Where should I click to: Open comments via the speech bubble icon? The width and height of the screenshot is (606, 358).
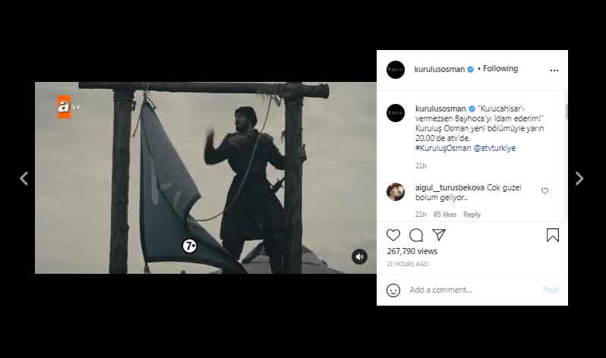[x=416, y=235]
